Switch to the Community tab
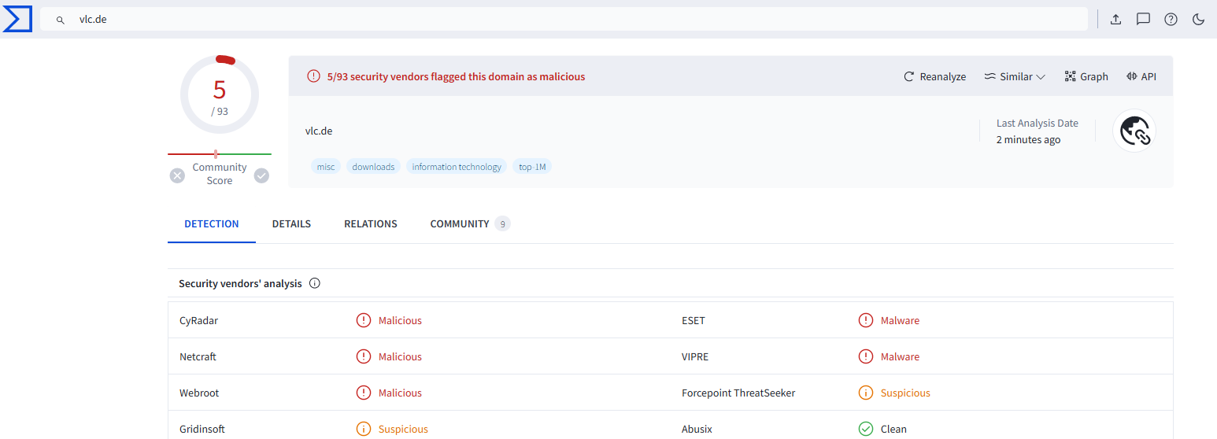Screen dimensions: 1217x439 [470, 224]
